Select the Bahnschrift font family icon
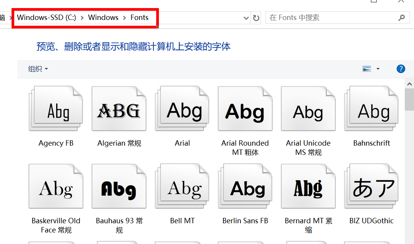The width and height of the screenshot is (414, 244). tap(372, 108)
